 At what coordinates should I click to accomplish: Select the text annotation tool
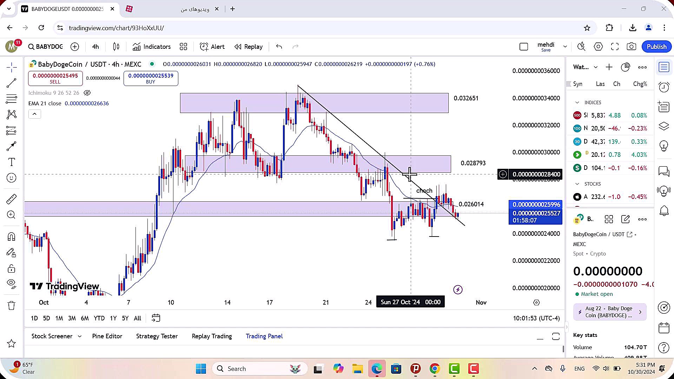tap(11, 162)
